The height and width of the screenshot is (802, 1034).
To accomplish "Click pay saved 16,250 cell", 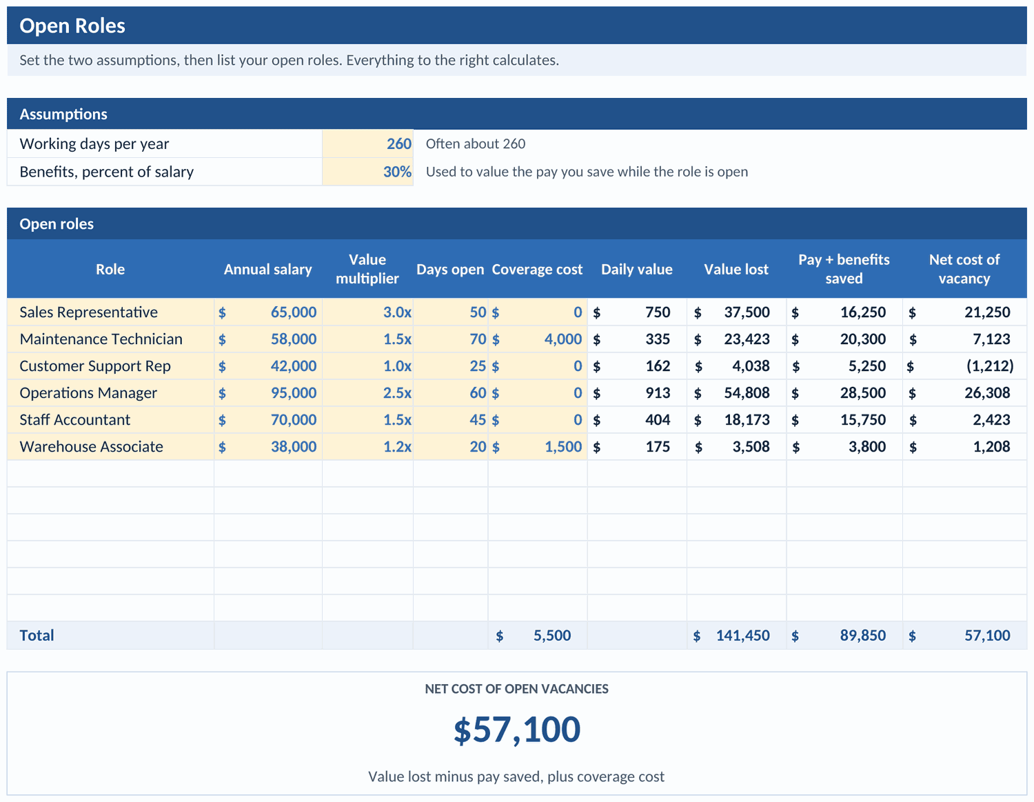I will click(x=844, y=312).
